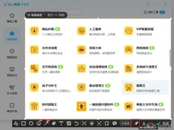Select the polygon shapes tool in screenshot toolbar
174x130 pixels.
point(16,123)
